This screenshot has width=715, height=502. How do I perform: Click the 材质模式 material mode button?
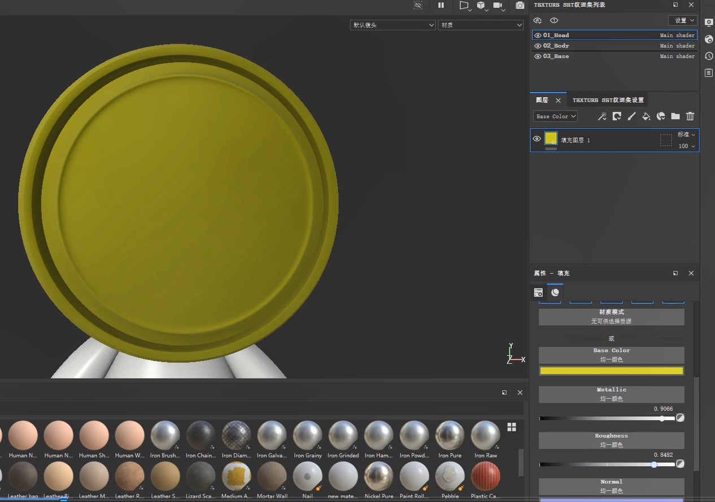pyautogui.click(x=611, y=316)
